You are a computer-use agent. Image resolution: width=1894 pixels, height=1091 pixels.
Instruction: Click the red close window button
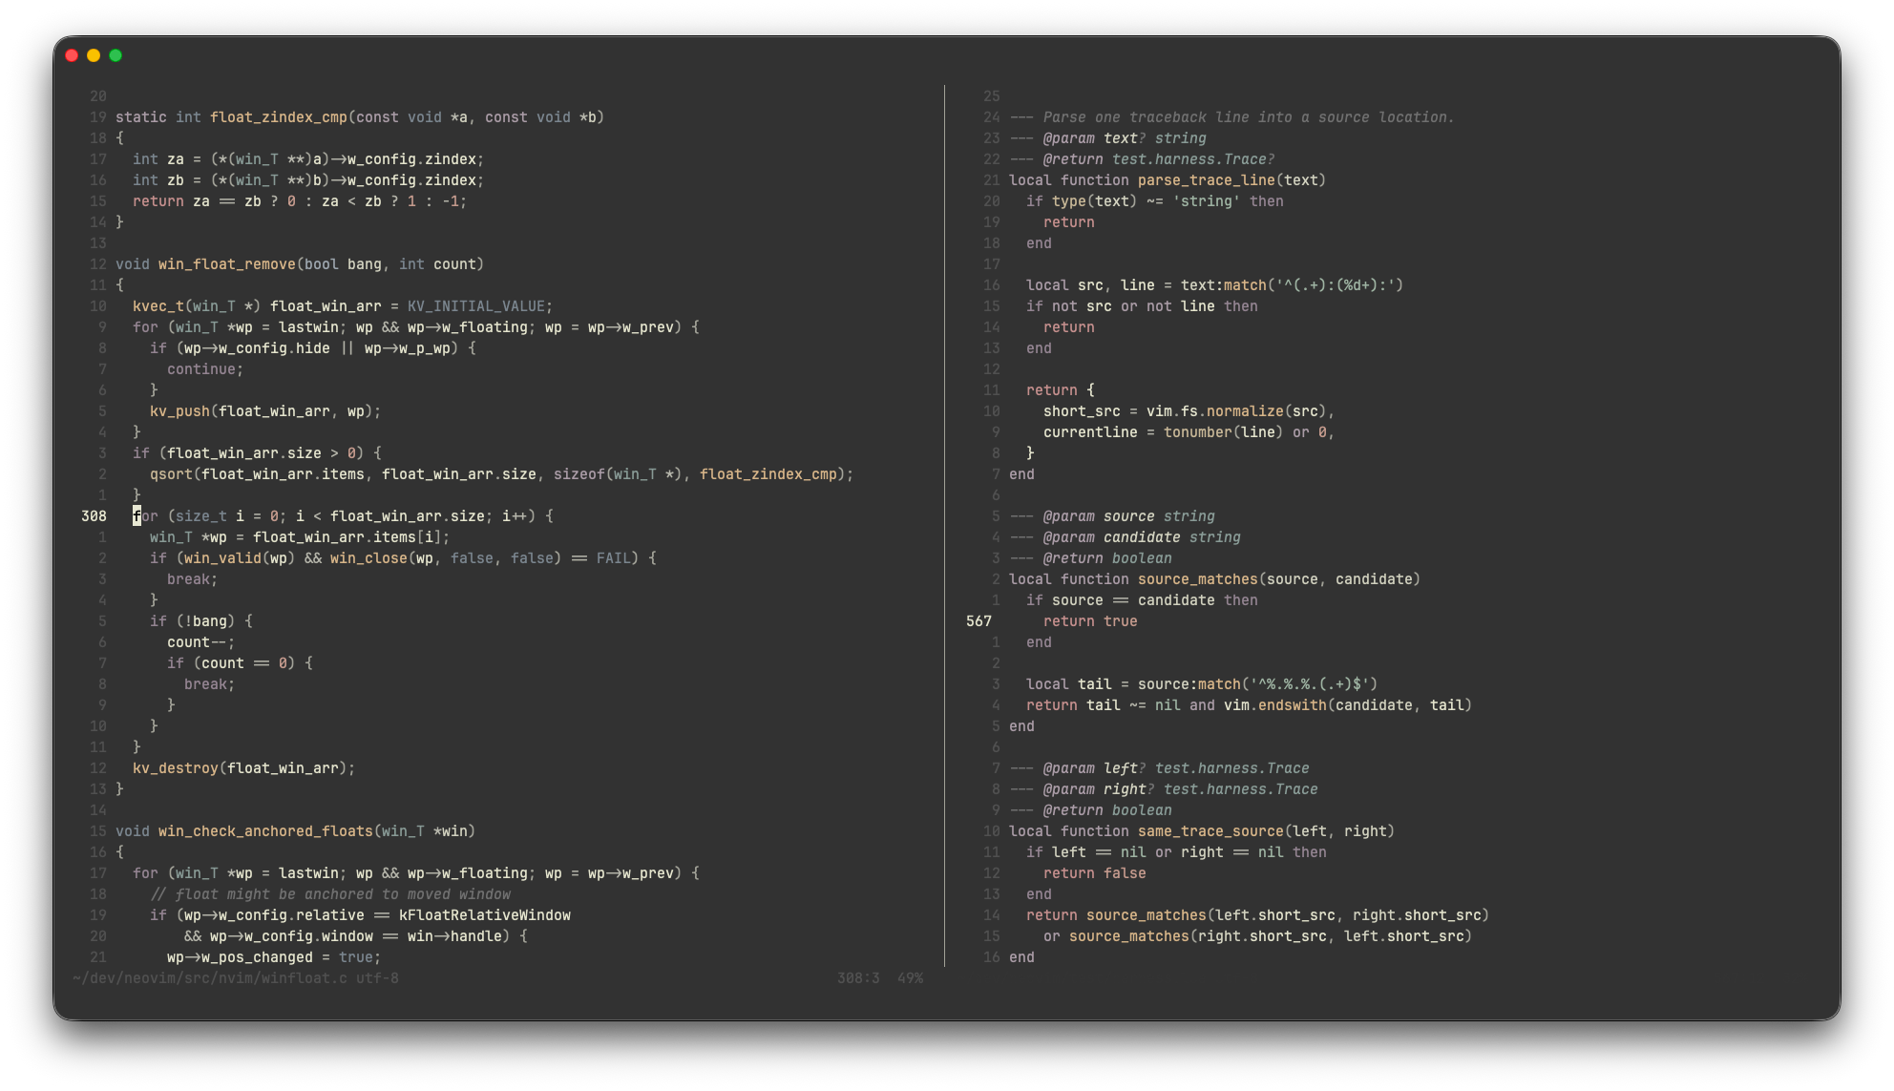click(72, 55)
